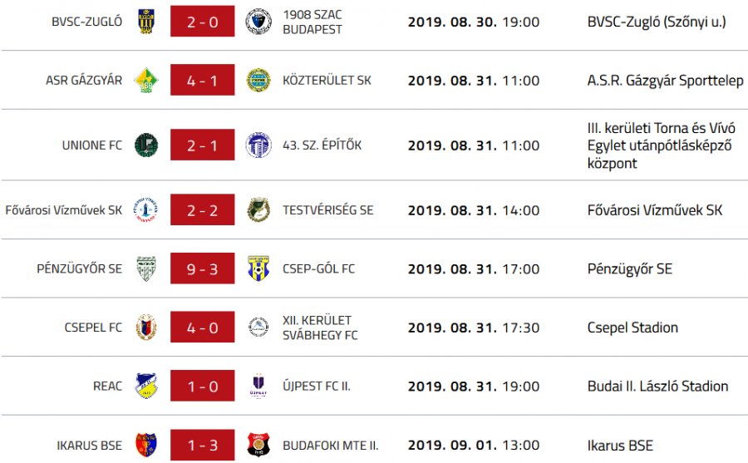Open the 2 - 2 draw result
The image size is (748, 463).
tap(203, 210)
